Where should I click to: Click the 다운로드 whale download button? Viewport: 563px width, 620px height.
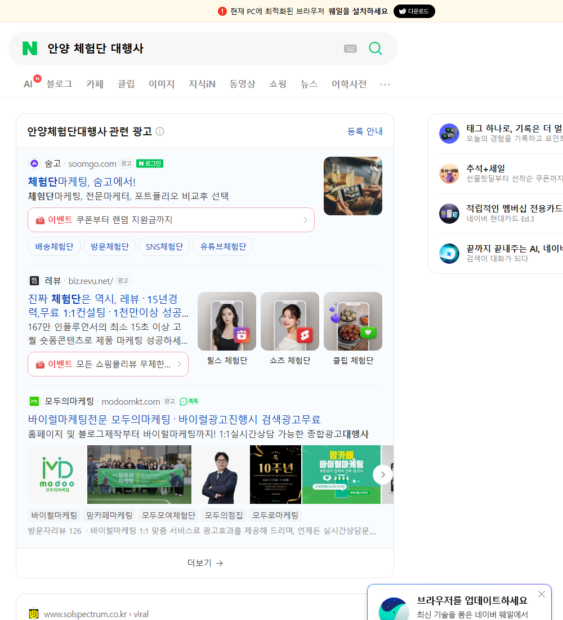click(x=414, y=11)
